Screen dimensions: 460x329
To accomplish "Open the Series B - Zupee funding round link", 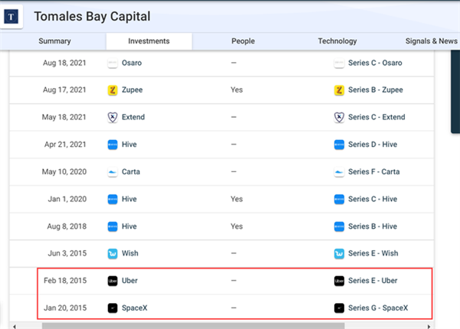I will coord(376,90).
